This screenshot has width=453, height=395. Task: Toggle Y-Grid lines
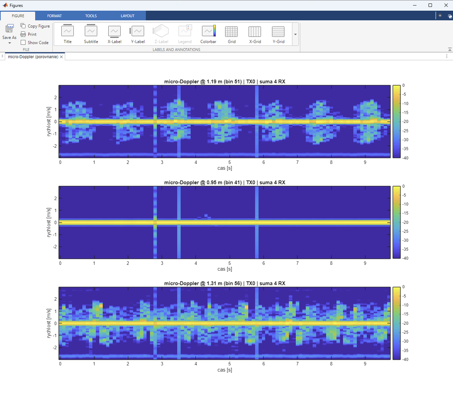(x=279, y=34)
